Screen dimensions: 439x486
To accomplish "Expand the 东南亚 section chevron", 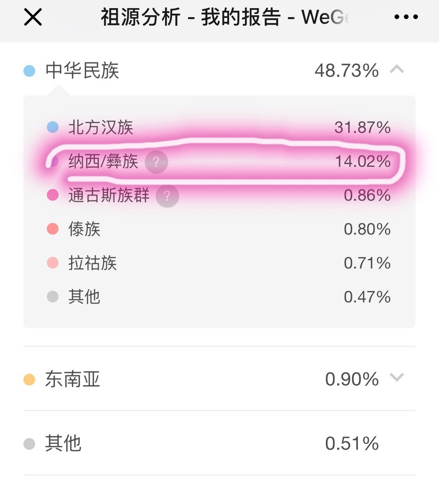I will (x=397, y=378).
